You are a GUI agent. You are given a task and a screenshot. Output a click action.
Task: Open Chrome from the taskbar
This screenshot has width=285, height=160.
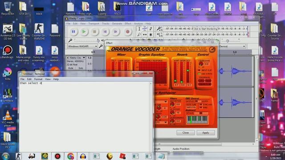pyautogui.click(x=70, y=156)
